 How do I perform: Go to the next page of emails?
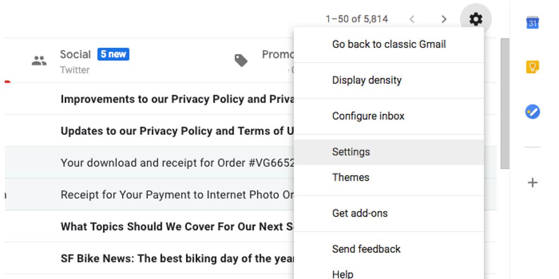(444, 19)
